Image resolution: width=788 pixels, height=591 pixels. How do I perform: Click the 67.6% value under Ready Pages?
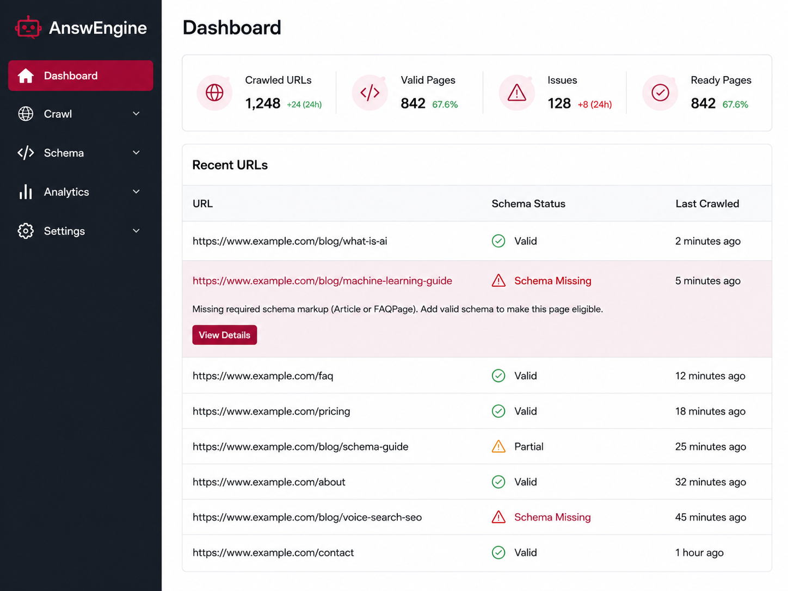[735, 104]
